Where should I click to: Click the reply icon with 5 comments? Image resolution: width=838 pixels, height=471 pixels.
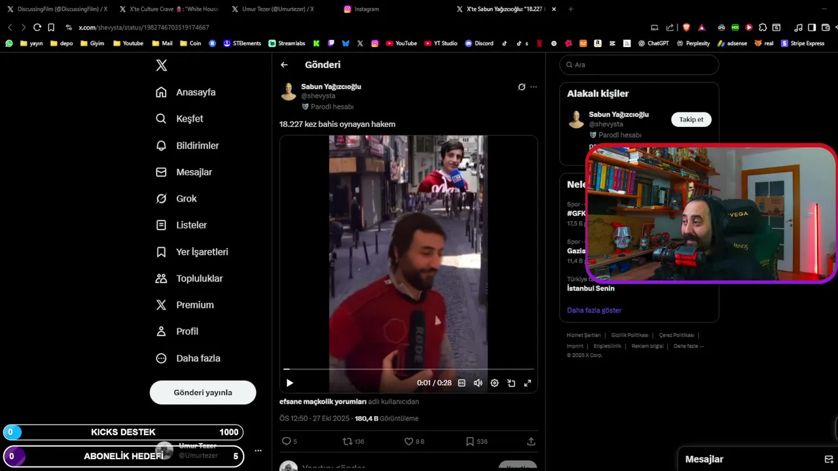[289, 442]
